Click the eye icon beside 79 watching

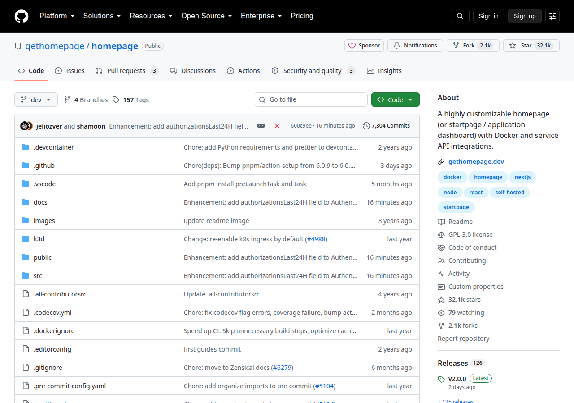click(441, 313)
